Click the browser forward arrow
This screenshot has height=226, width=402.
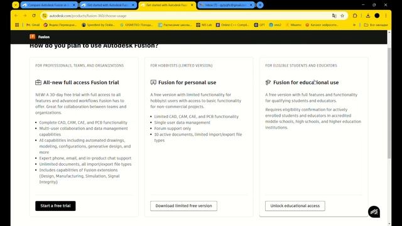(25, 16)
